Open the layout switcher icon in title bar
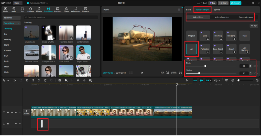 [199, 3]
